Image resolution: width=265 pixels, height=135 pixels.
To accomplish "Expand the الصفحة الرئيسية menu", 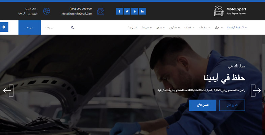I will click(x=237, y=27).
